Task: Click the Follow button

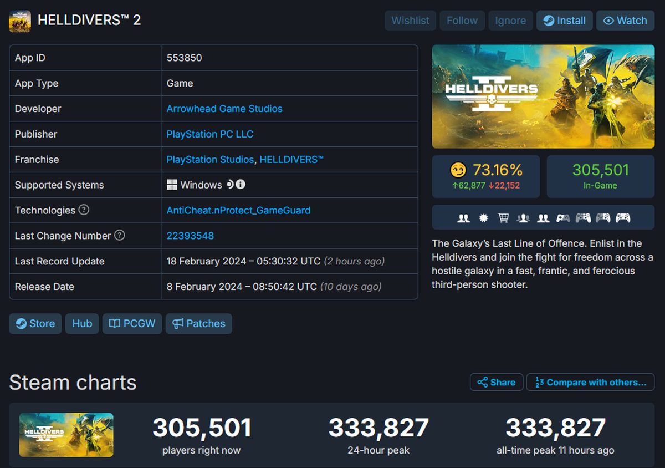Action: point(462,21)
